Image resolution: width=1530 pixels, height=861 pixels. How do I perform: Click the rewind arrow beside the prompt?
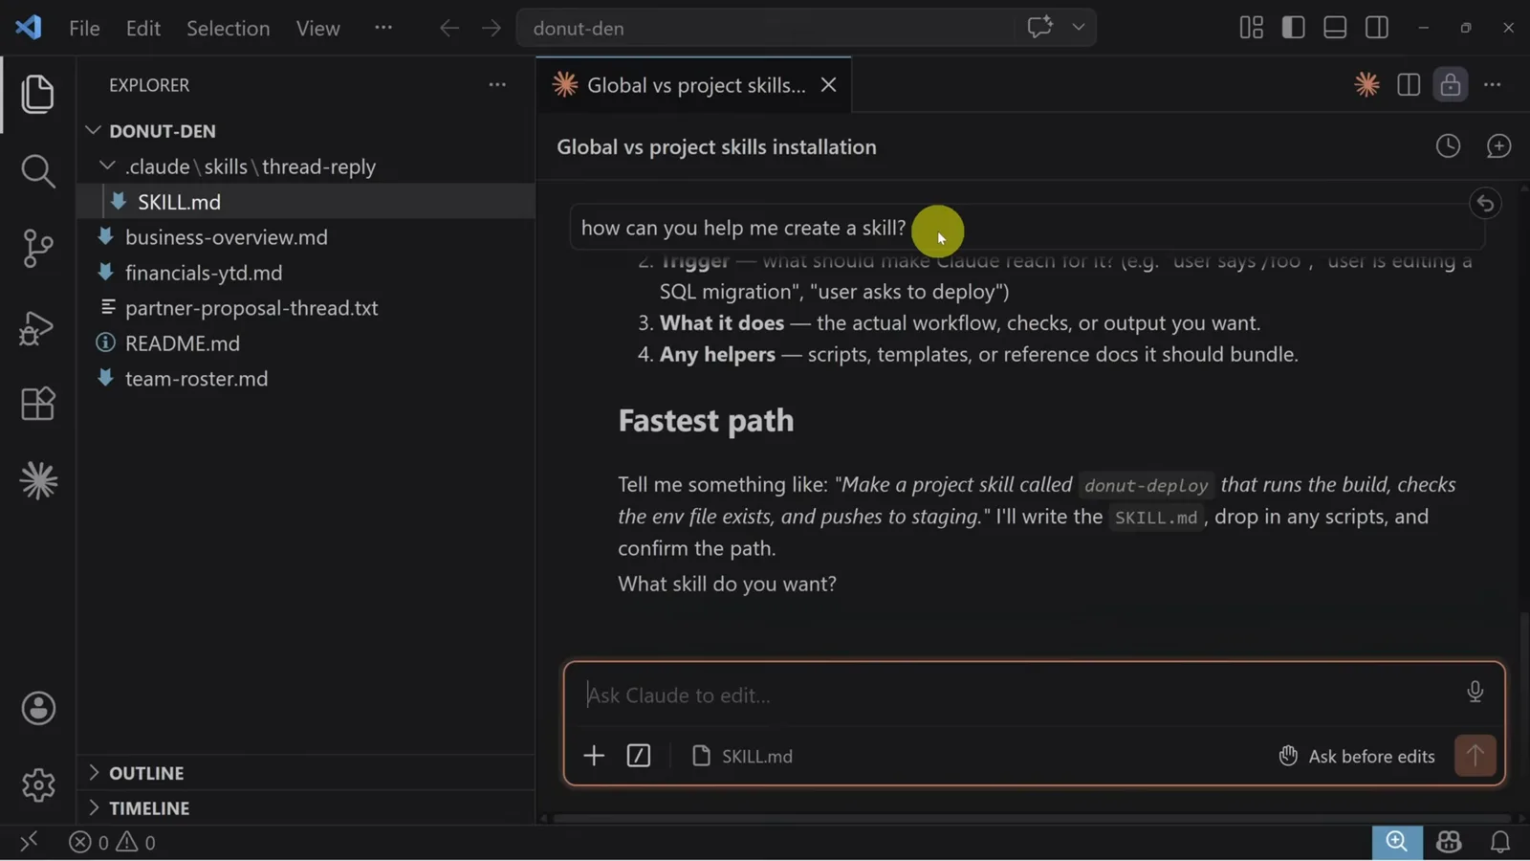point(1485,203)
